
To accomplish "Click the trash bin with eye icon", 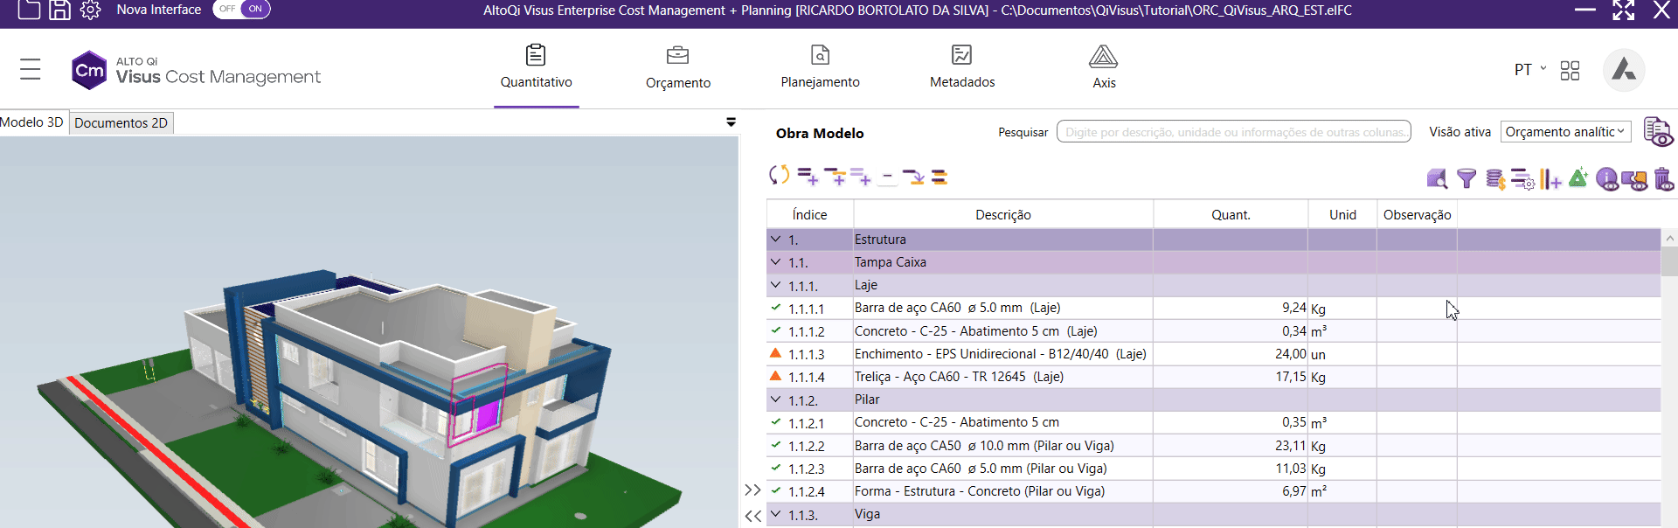I will coord(1663,179).
